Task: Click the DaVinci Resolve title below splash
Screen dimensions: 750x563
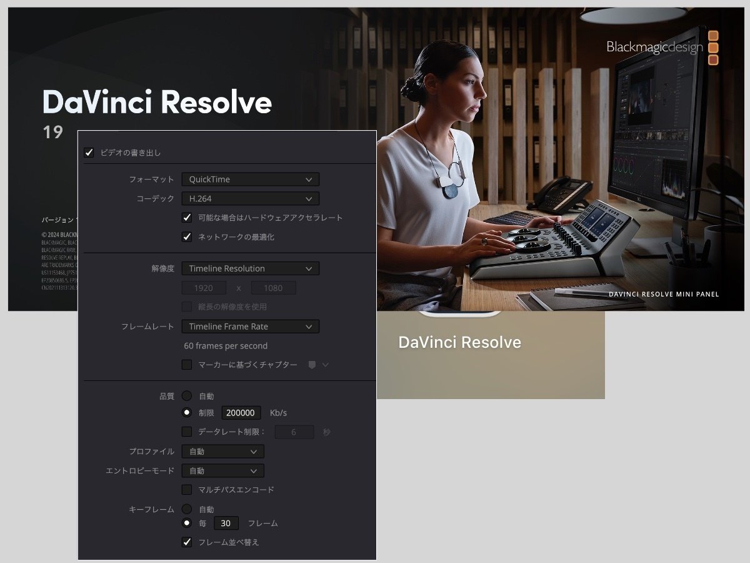Action: (x=459, y=342)
